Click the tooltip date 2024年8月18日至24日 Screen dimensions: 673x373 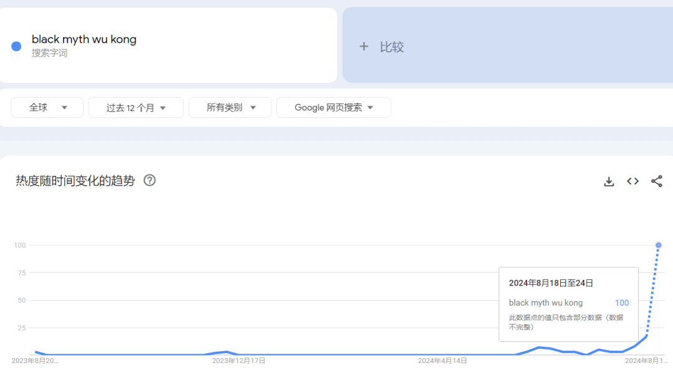[x=551, y=283]
